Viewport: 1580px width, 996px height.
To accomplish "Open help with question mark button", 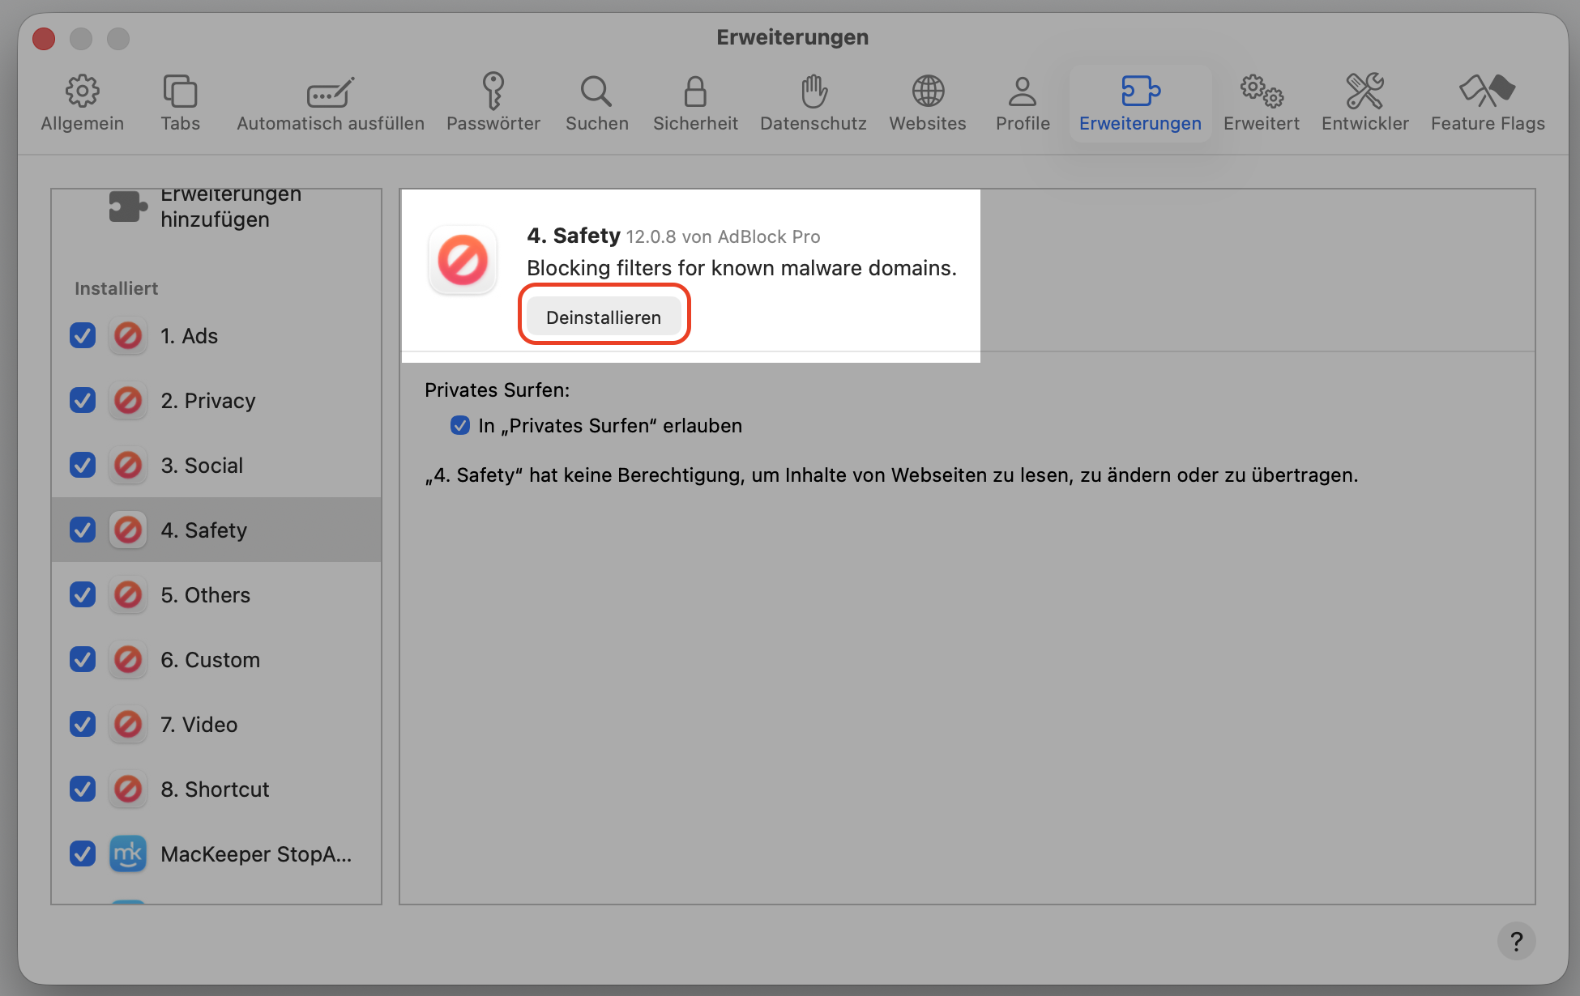I will coord(1516,941).
